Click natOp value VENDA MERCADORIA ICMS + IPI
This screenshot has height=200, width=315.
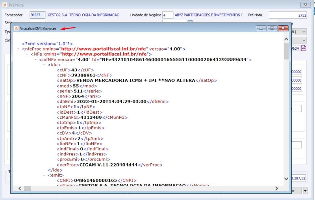(x=136, y=80)
